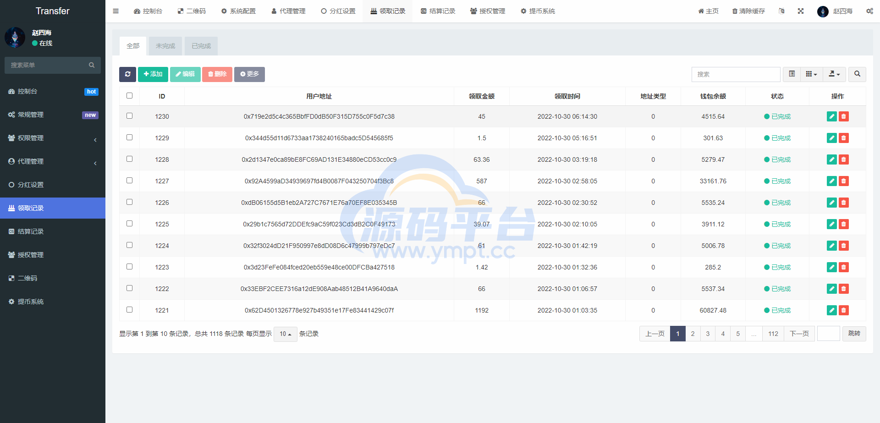Screen dimensions: 880x423
Task: Edit record 1225 with green pencil icon
Action: pos(832,224)
